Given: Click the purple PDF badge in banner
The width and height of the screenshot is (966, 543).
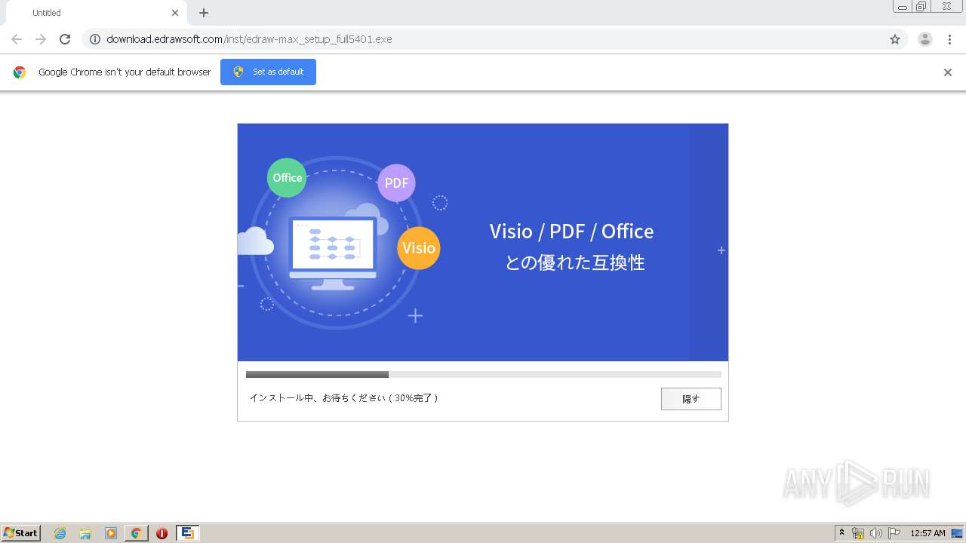Looking at the screenshot, I should point(396,183).
